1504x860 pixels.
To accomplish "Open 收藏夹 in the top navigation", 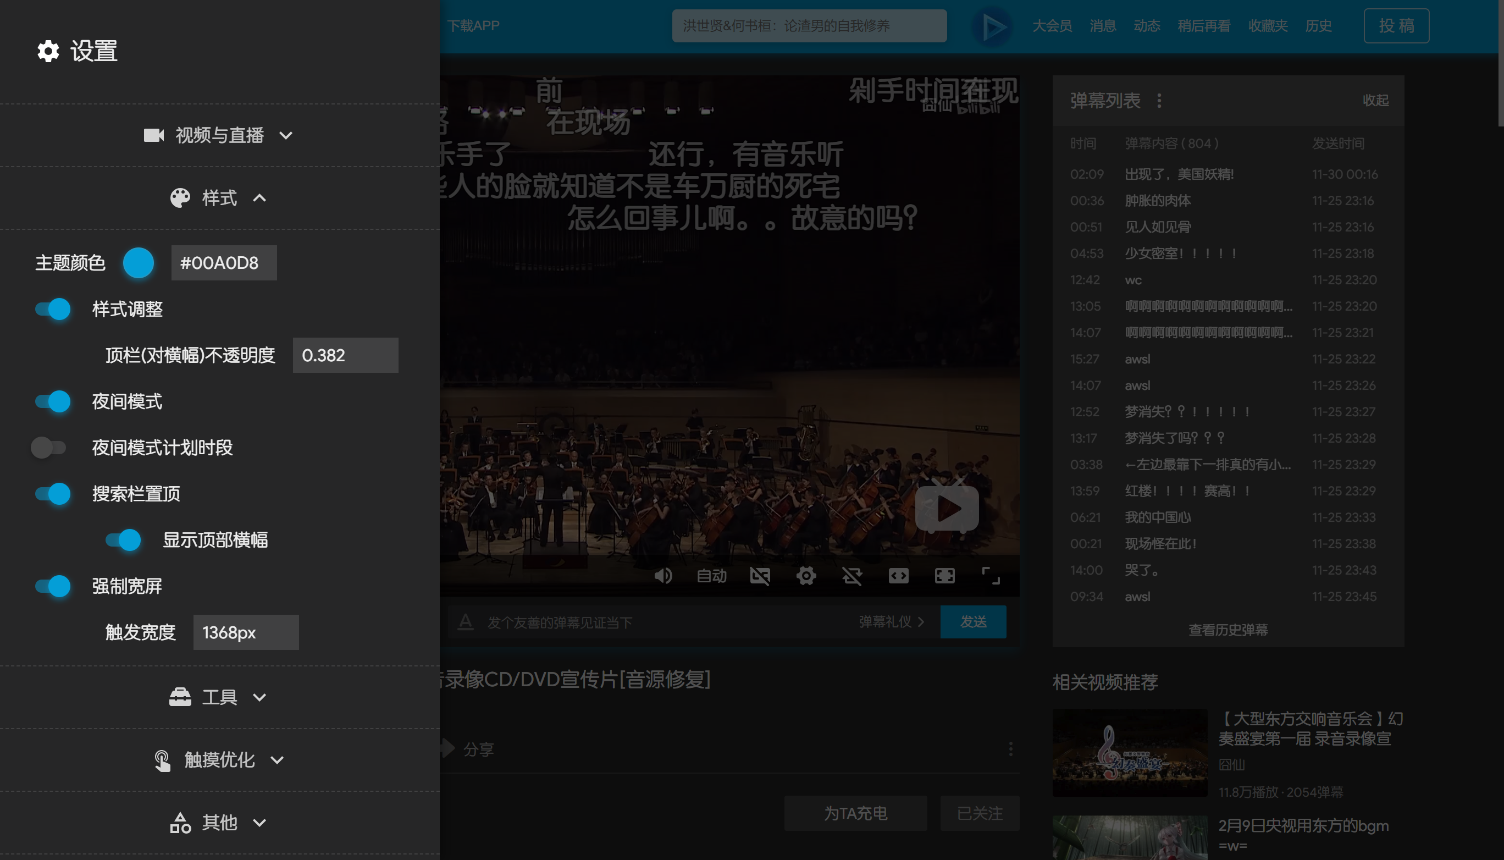I will coord(1267,26).
